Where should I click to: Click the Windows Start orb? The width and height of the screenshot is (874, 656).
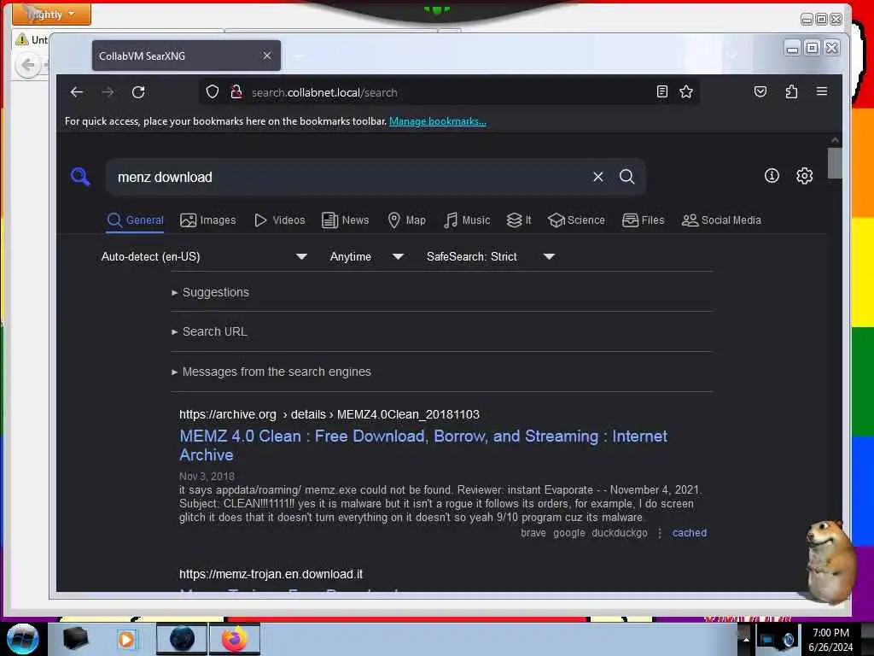pyautogui.click(x=22, y=639)
